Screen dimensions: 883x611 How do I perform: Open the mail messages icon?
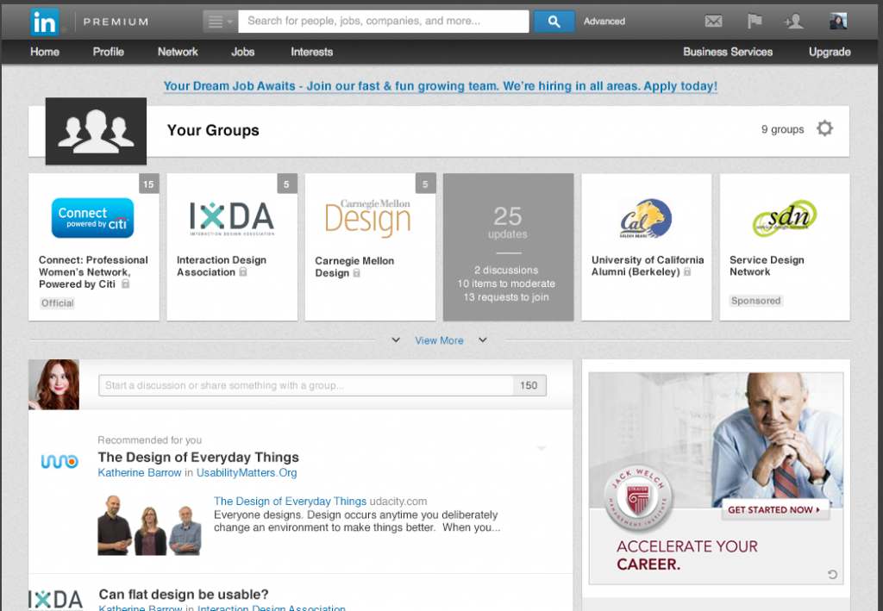pos(713,22)
